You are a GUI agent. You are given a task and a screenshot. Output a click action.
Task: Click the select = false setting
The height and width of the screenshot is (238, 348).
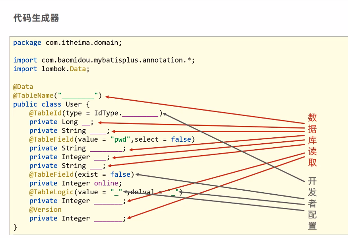click(x=163, y=139)
